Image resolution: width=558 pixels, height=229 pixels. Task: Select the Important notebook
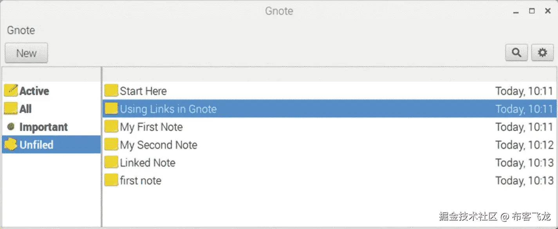coord(43,127)
